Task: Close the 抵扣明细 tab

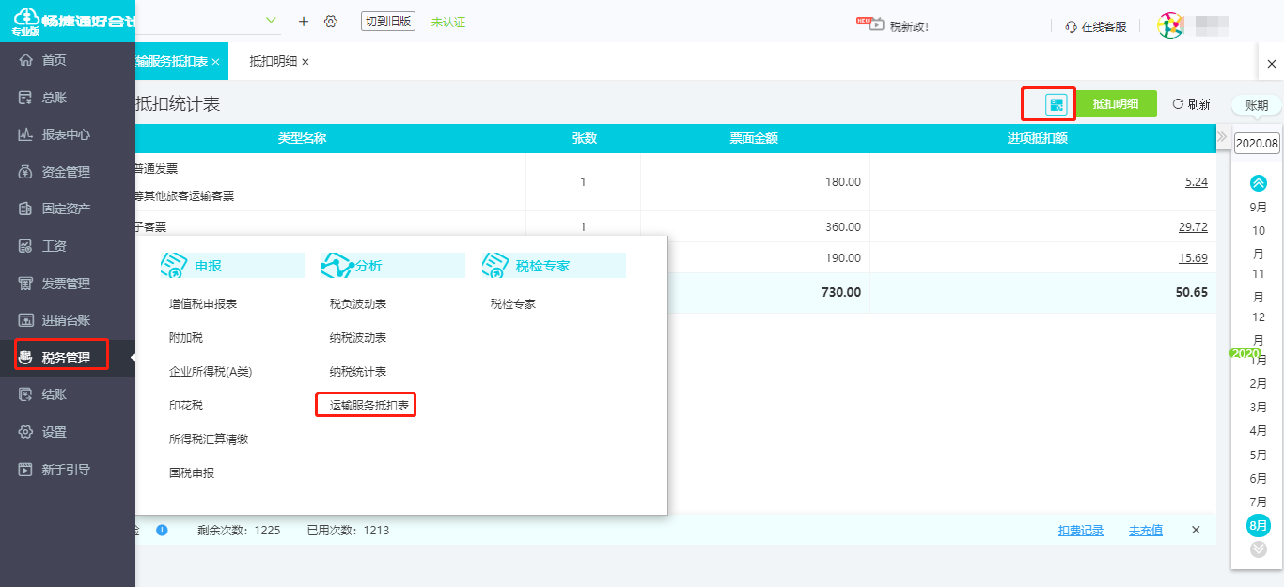Action: click(305, 62)
